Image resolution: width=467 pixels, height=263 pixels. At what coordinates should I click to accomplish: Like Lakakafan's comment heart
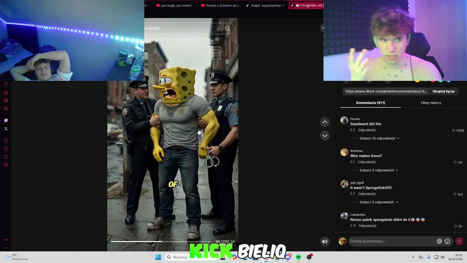point(455,226)
